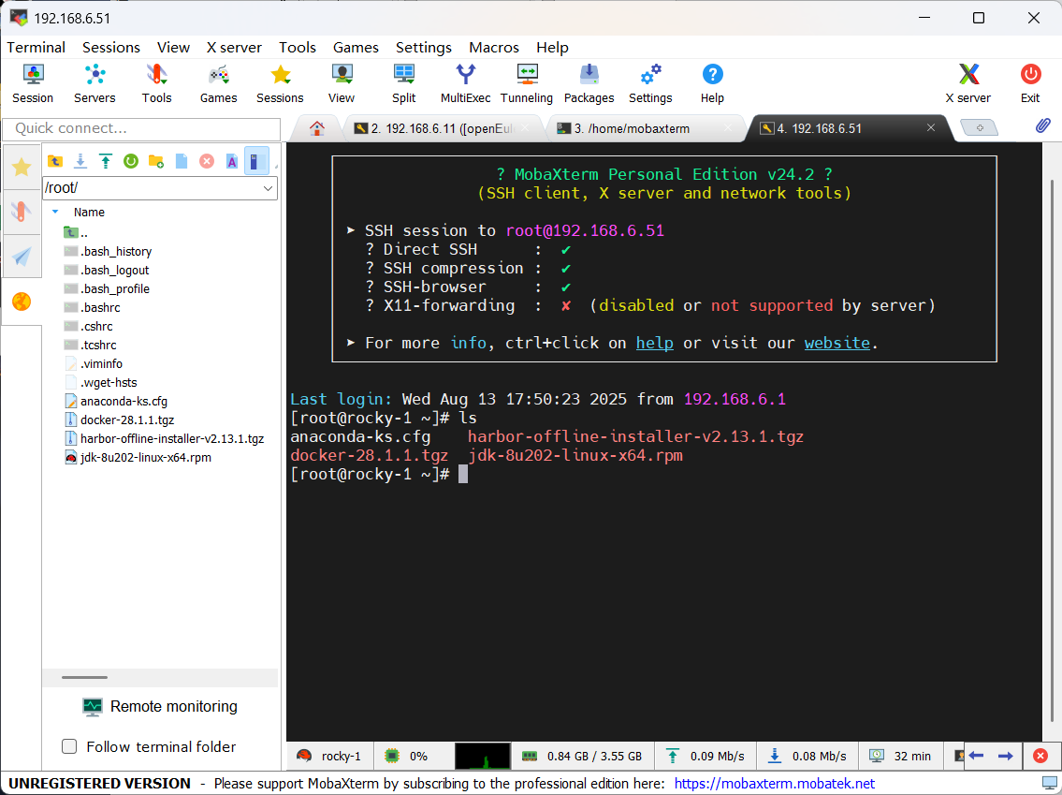Select the .bash_history file

116,252
